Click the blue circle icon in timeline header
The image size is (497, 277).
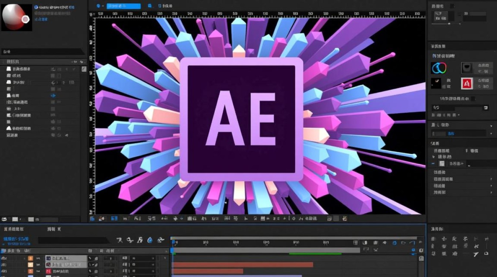tap(394, 243)
